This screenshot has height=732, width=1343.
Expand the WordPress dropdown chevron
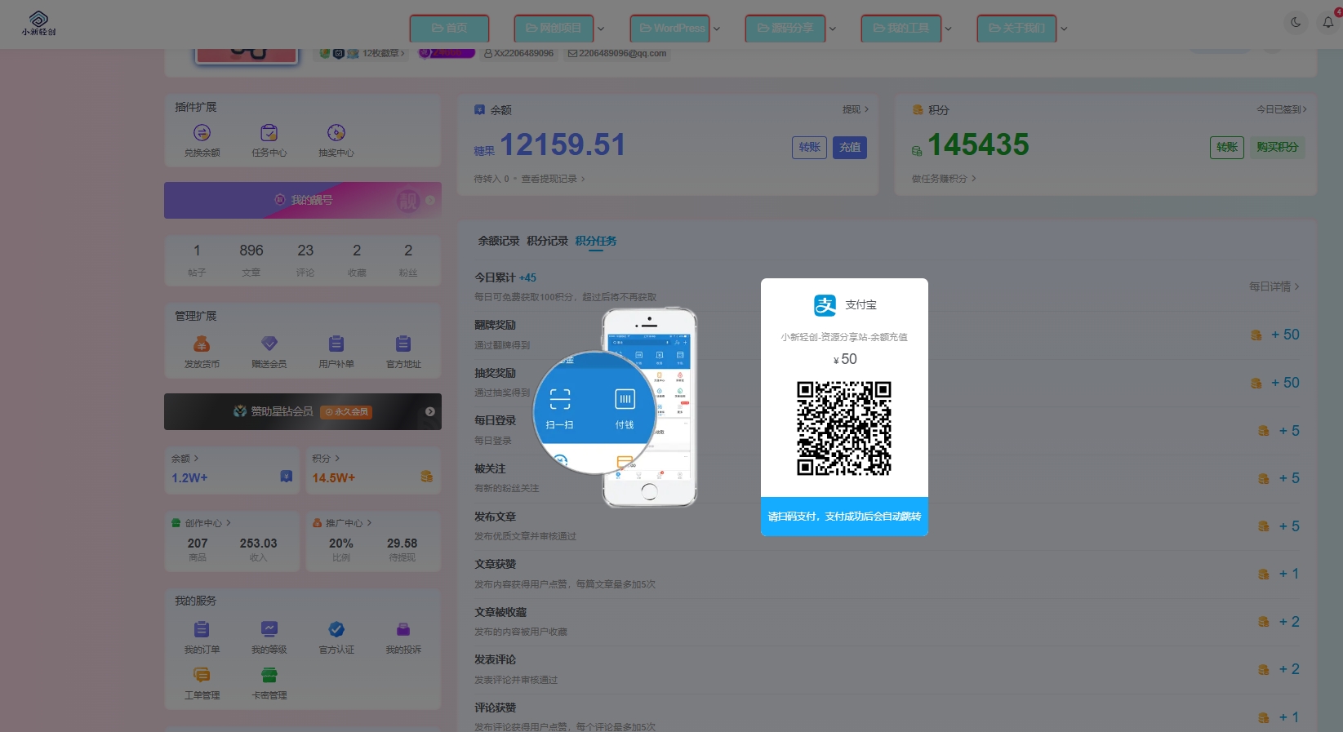pos(717,29)
